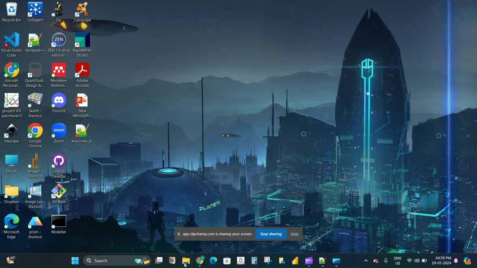The image size is (477, 268).
Task: Open Power BI from the taskbar
Action: pyautogui.click(x=295, y=261)
